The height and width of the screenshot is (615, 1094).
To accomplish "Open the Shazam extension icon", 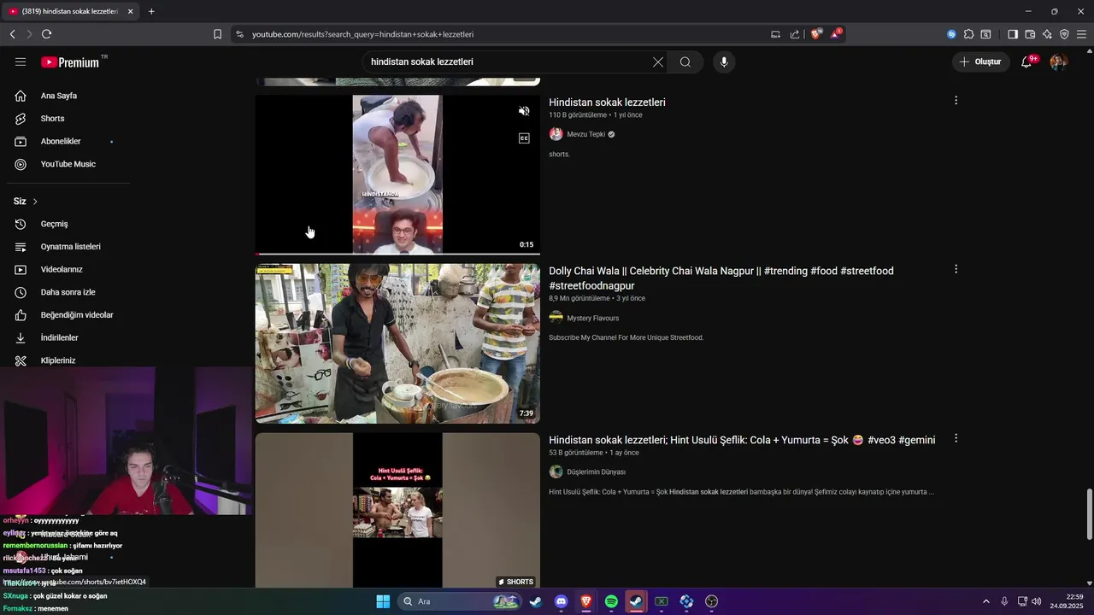I will [x=951, y=34].
